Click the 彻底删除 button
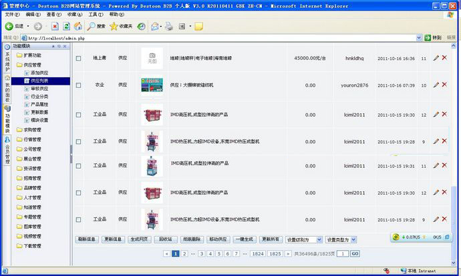 click(192, 239)
